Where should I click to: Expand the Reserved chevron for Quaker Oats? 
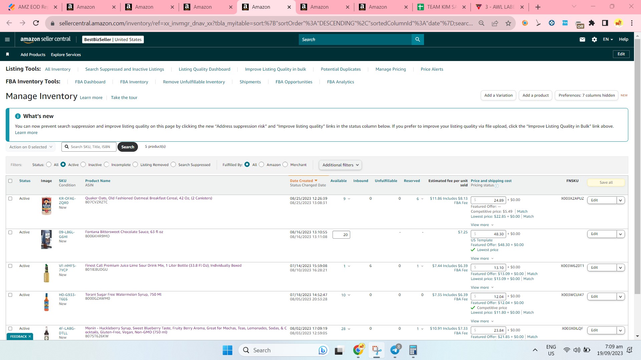[422, 199]
